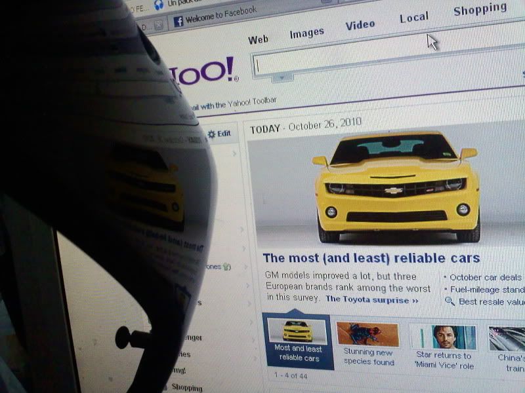The width and height of the screenshot is (525, 393).
Task: Select 'Most and least reliable cars' thumbnail
Action: tap(298, 341)
